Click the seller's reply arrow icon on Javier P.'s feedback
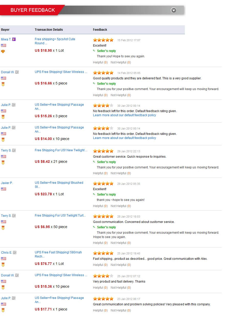 (94, 194)
